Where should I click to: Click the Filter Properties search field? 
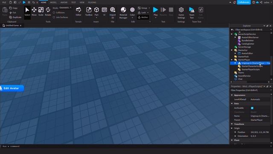(x=250, y=90)
